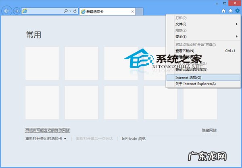Click 重新打开最后一次会话 link
242x168 pixels.
[x=94, y=139]
